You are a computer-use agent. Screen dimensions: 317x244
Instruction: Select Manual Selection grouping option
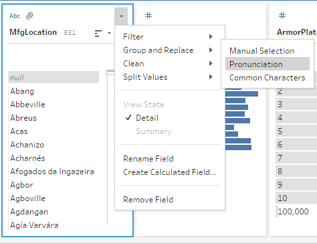268,51
